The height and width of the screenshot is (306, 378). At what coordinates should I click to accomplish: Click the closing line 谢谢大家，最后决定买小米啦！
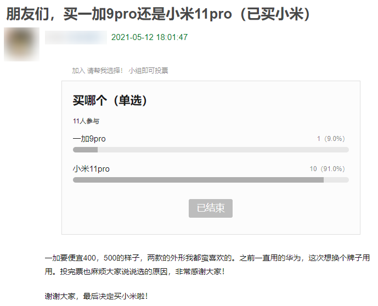point(97,296)
